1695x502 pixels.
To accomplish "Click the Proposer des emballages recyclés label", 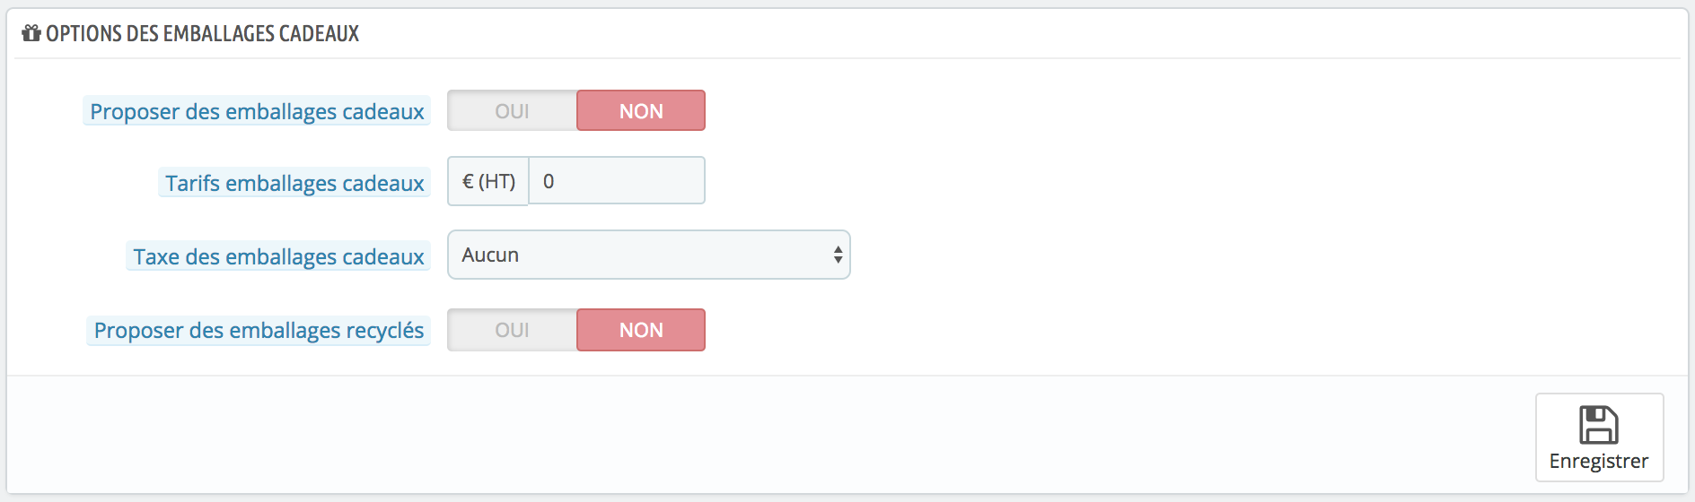I will 259,330.
